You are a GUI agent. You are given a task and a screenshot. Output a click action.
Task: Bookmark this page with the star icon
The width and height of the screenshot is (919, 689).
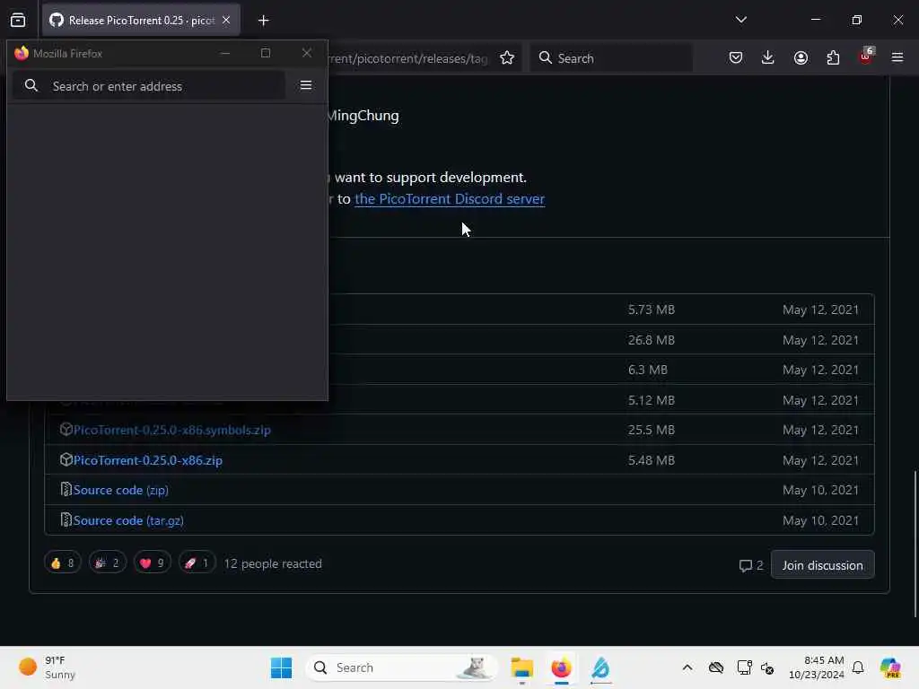click(x=507, y=58)
